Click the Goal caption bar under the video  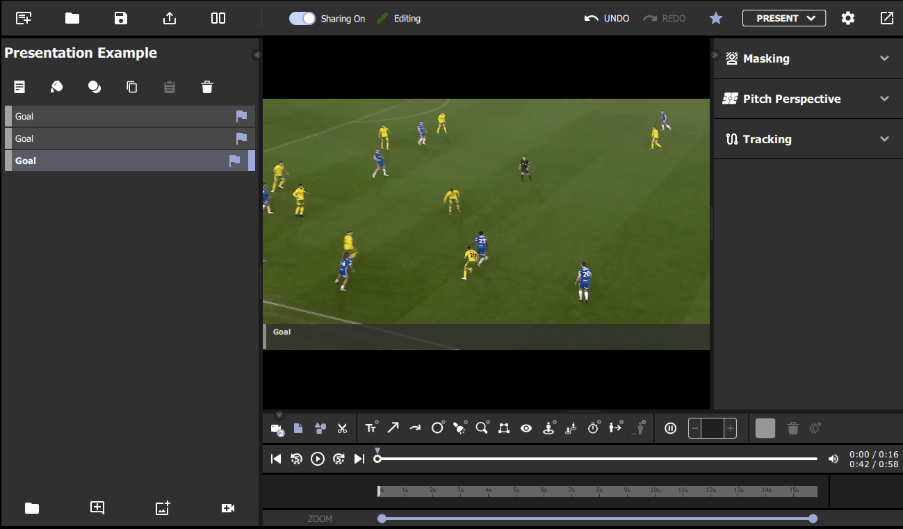486,336
